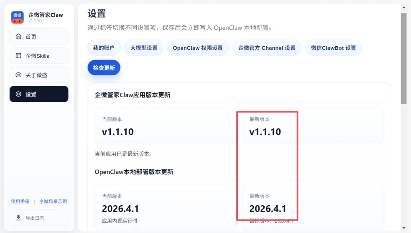Click the OpenClaw current version 2026.4.1

[120, 209]
